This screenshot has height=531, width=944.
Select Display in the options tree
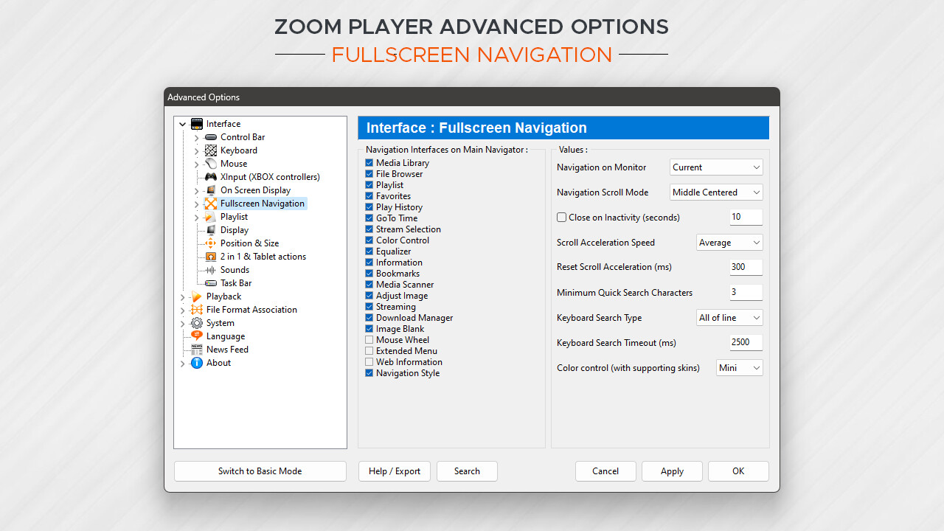(235, 230)
